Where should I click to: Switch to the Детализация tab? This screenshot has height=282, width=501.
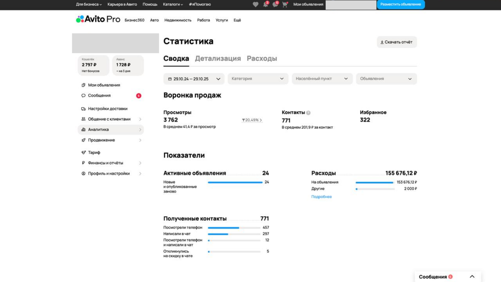click(218, 58)
